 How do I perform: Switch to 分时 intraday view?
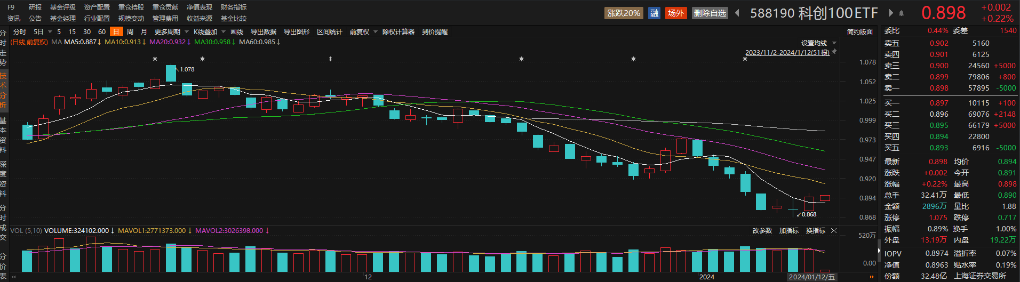(x=20, y=32)
